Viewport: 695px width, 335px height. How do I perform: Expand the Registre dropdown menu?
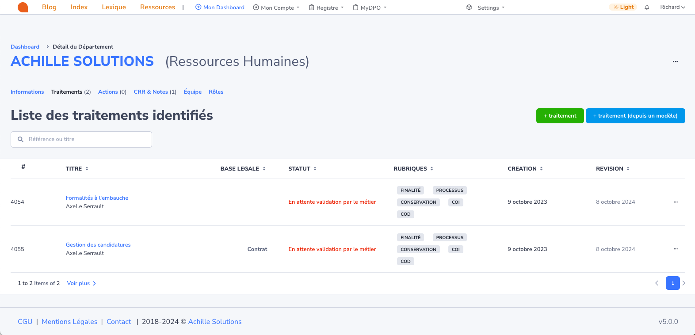326,8
